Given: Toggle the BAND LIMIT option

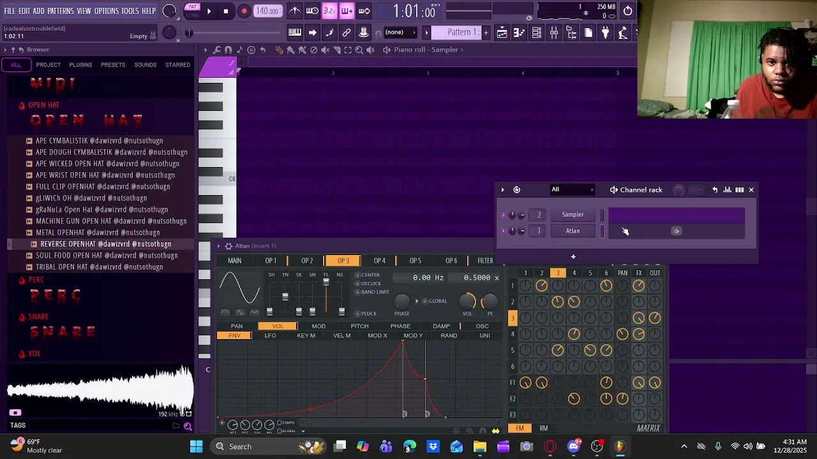Looking at the screenshot, I should 372,292.
